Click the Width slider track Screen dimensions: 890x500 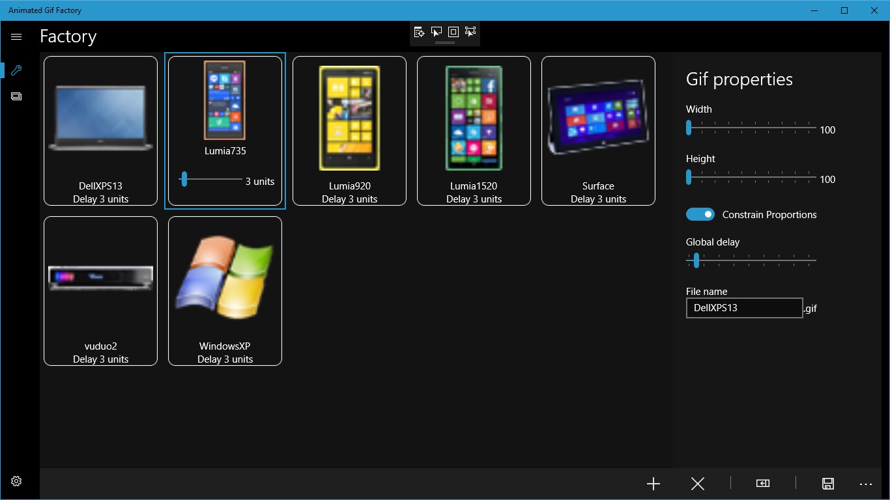point(751,128)
